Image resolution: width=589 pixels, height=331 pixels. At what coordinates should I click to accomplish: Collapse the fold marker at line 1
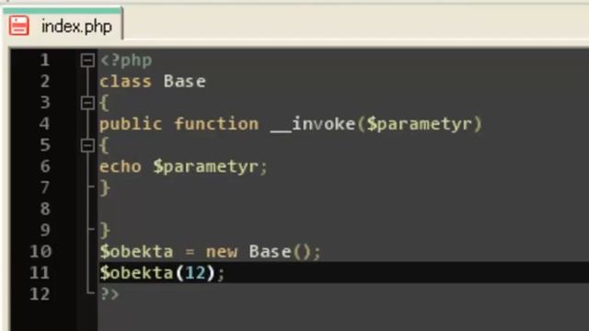(87, 61)
